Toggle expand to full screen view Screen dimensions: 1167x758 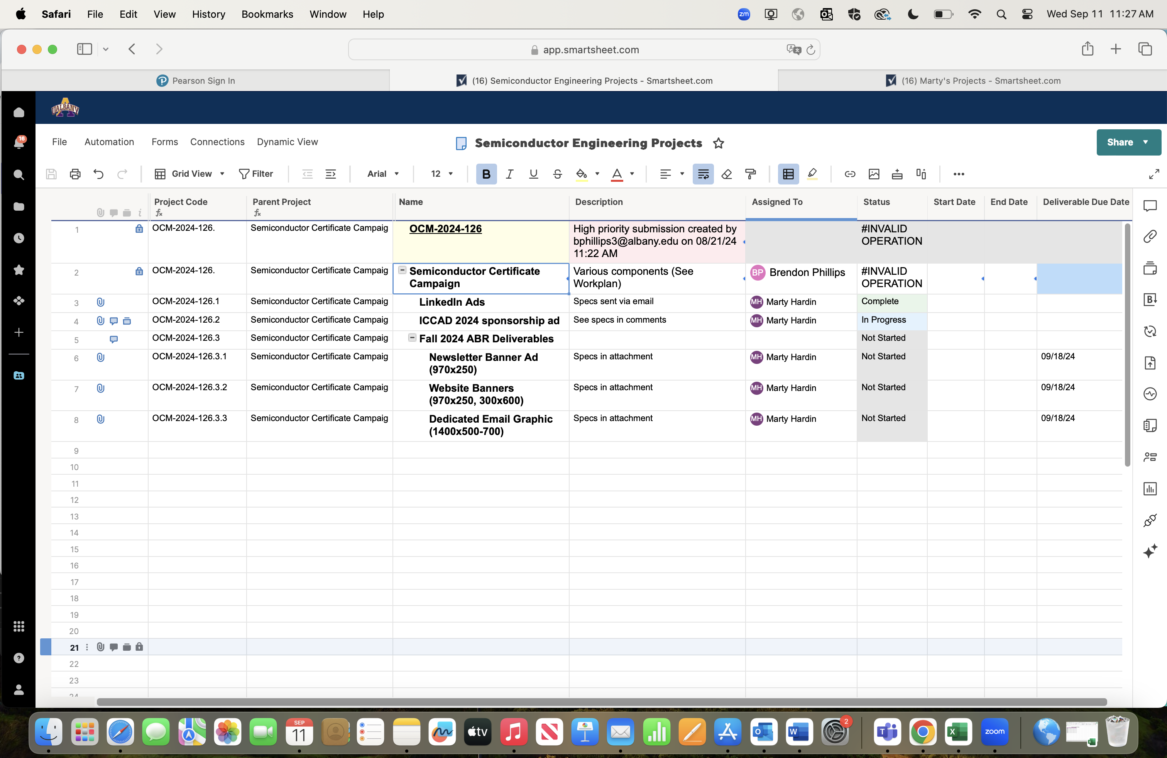coord(1154,174)
